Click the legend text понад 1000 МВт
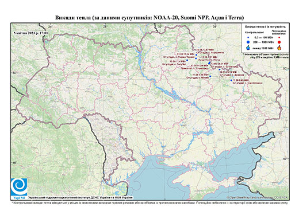Image resolution: width=299 pixels, height=211 pixels. point(263,48)
